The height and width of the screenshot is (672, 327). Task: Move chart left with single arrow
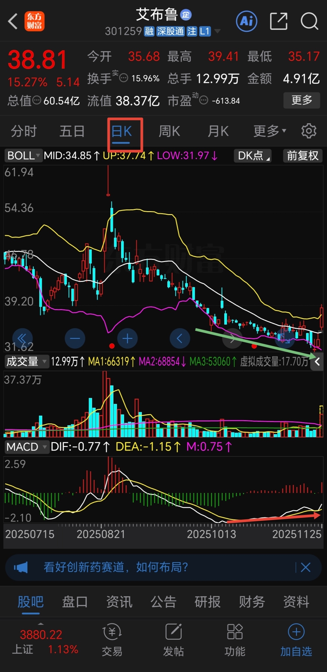[180, 339]
